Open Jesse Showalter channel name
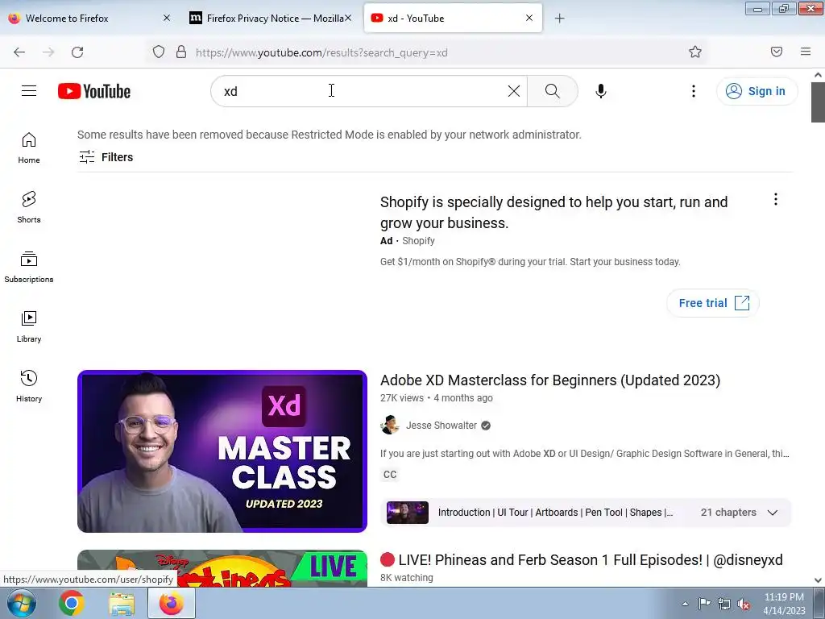 pyautogui.click(x=442, y=426)
